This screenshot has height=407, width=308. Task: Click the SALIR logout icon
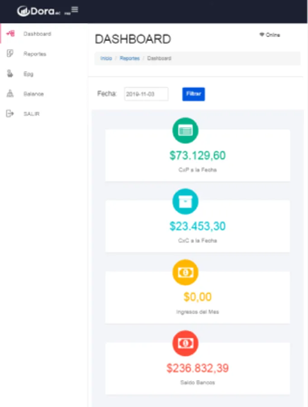[x=10, y=114]
